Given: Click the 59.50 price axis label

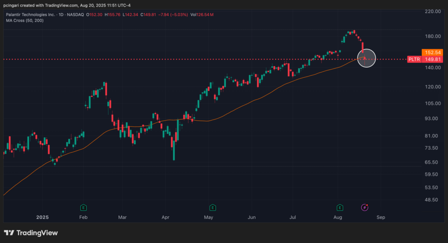Looking at the screenshot, I should 431,174.
